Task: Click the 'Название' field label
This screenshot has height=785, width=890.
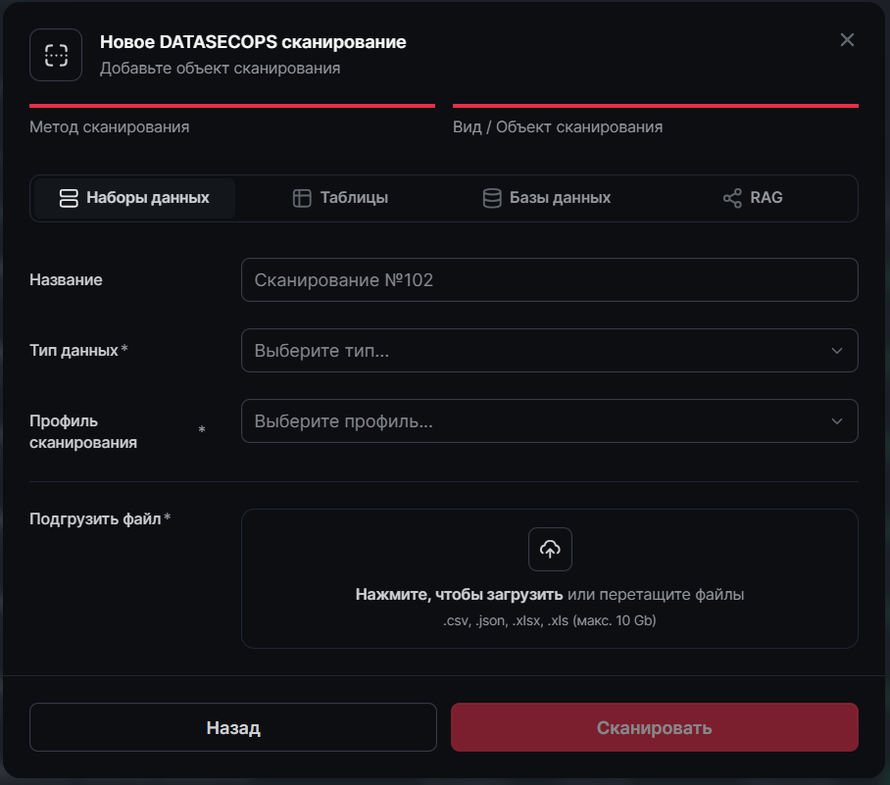Action: [x=66, y=280]
